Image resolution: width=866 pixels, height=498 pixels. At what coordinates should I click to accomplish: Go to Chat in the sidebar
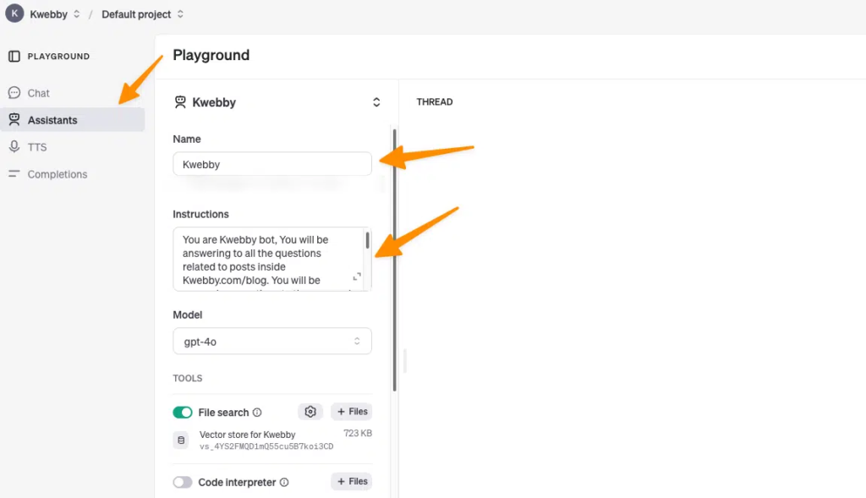pos(38,93)
